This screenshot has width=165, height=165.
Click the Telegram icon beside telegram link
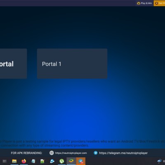point(96,153)
